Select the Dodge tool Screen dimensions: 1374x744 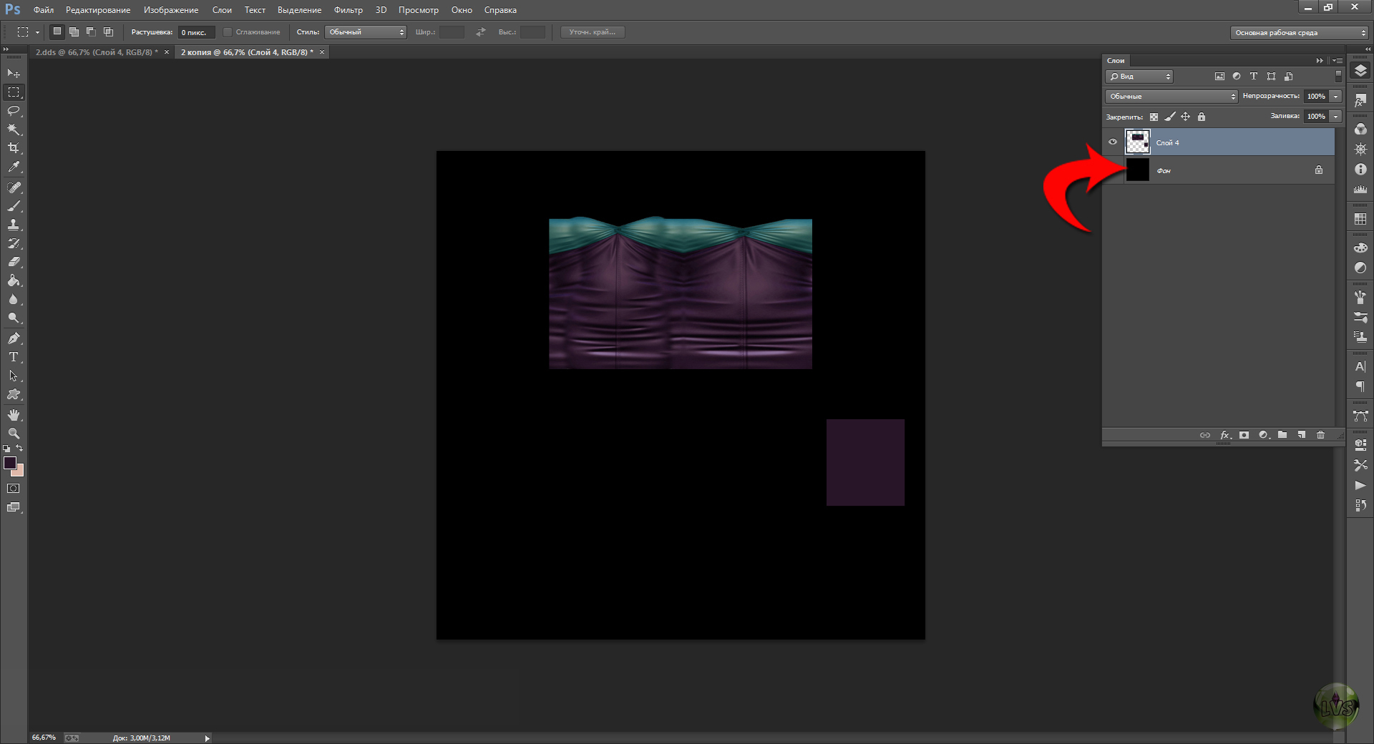click(14, 318)
